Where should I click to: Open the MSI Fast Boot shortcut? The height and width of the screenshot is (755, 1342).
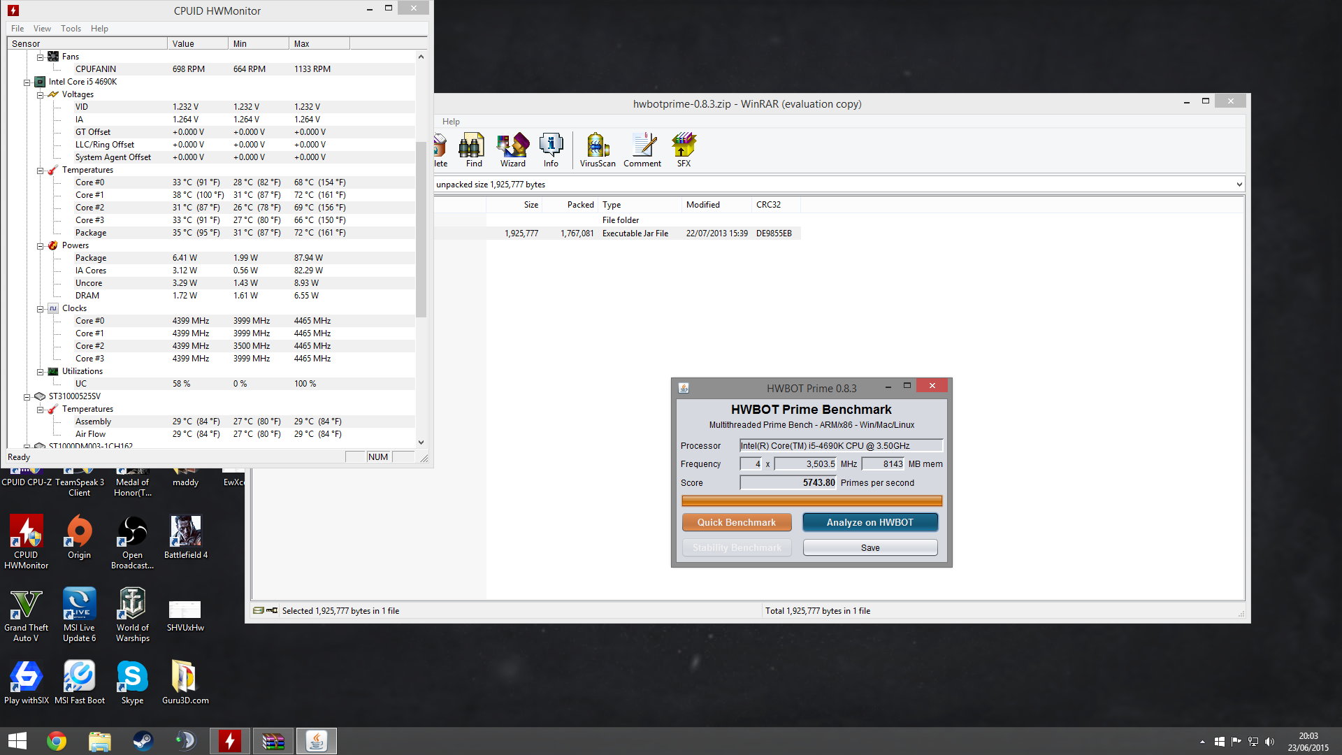[x=79, y=682]
